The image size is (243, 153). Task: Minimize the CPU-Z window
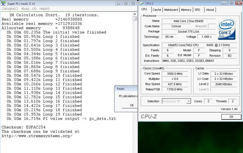[x=225, y=3]
